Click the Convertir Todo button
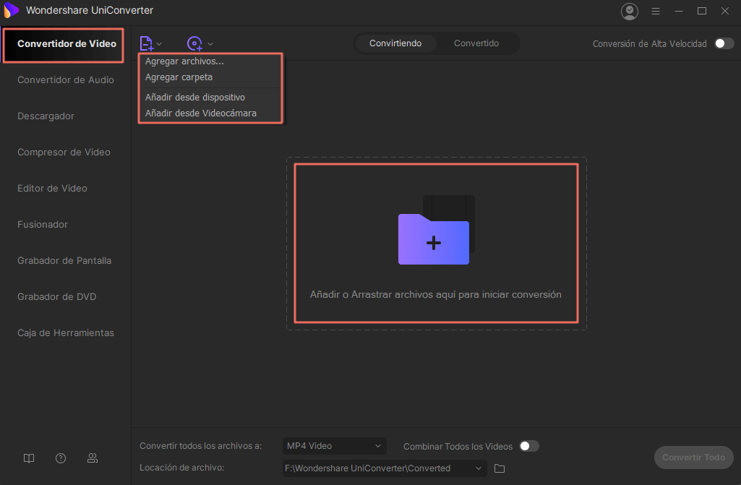This screenshot has height=485, width=741. pos(693,458)
